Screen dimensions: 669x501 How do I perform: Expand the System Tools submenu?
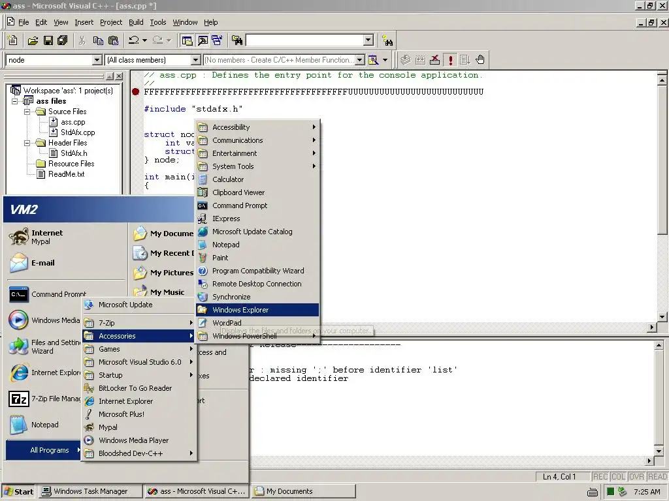[x=257, y=166]
